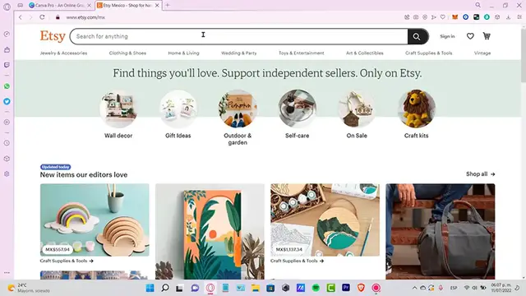Click the address bar URL www.etsy.com/mx
This screenshot has height=296, width=526.
coord(85,17)
